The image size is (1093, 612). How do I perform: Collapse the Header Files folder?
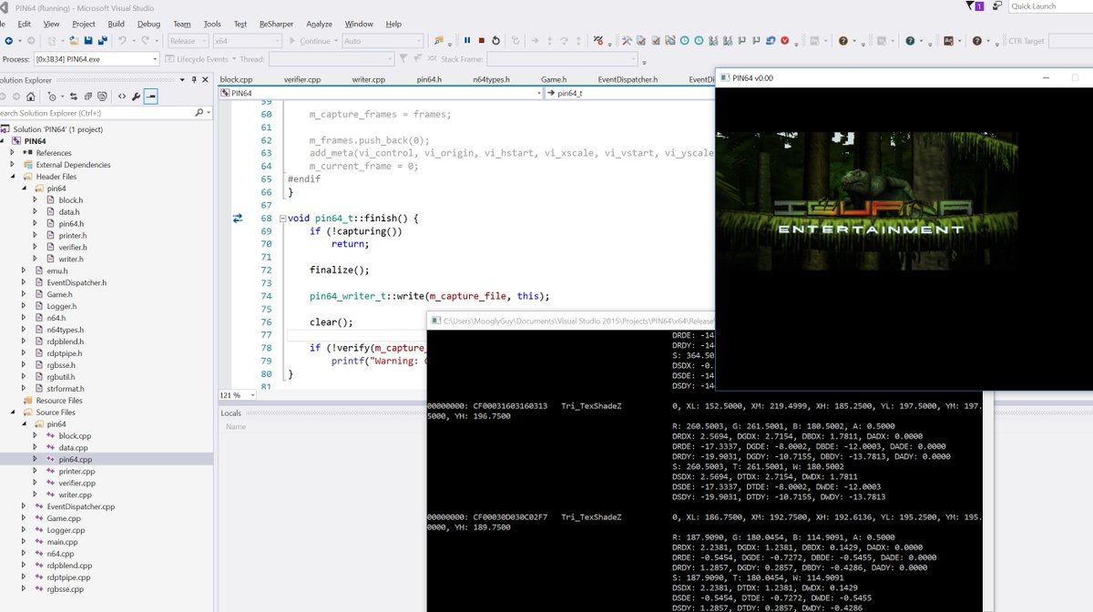coord(14,177)
